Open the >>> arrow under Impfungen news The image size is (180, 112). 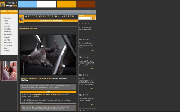tap(93, 89)
